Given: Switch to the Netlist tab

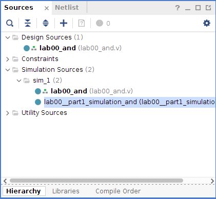Looking at the screenshot, I should pos(67,8).
